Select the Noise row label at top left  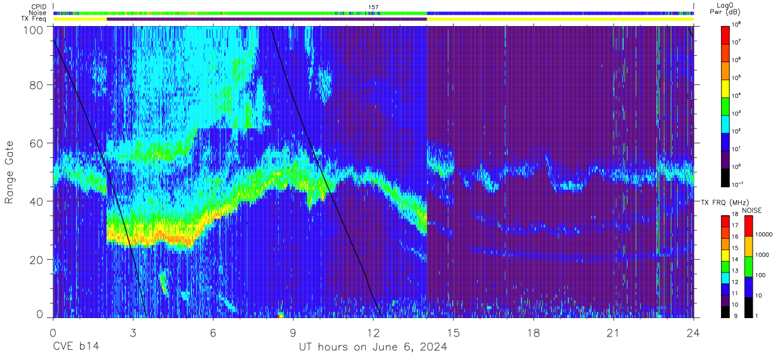coord(38,13)
